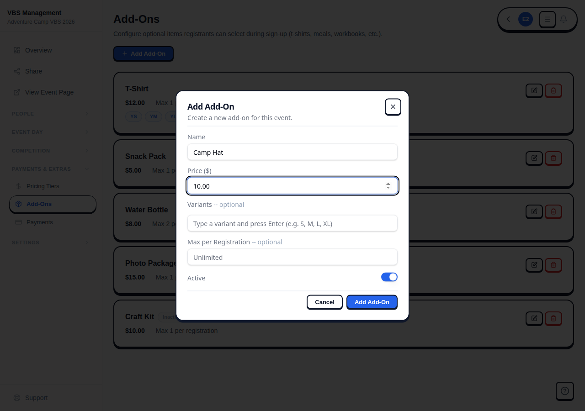
Task: Collapse the PAYMENTS & EXTRAS section
Action: [x=50, y=169]
